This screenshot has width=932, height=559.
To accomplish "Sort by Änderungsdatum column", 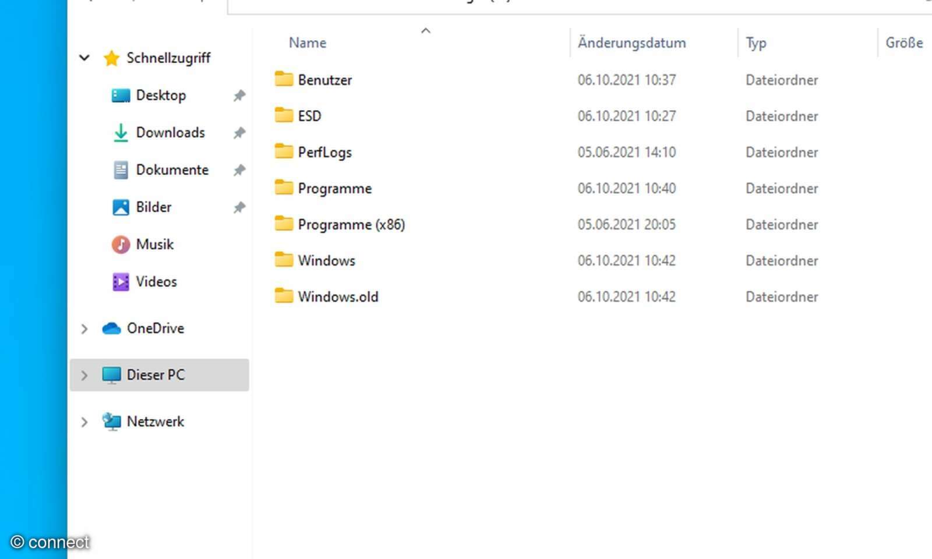I will coord(631,43).
